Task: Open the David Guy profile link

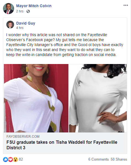Action: 26,23
